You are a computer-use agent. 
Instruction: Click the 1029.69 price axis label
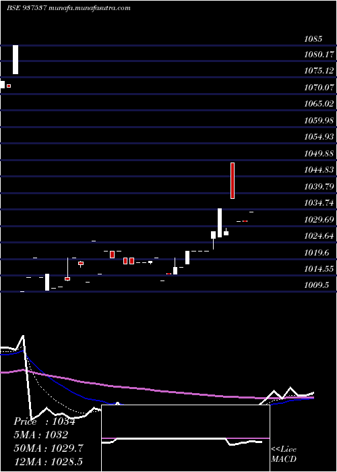pos(319,219)
